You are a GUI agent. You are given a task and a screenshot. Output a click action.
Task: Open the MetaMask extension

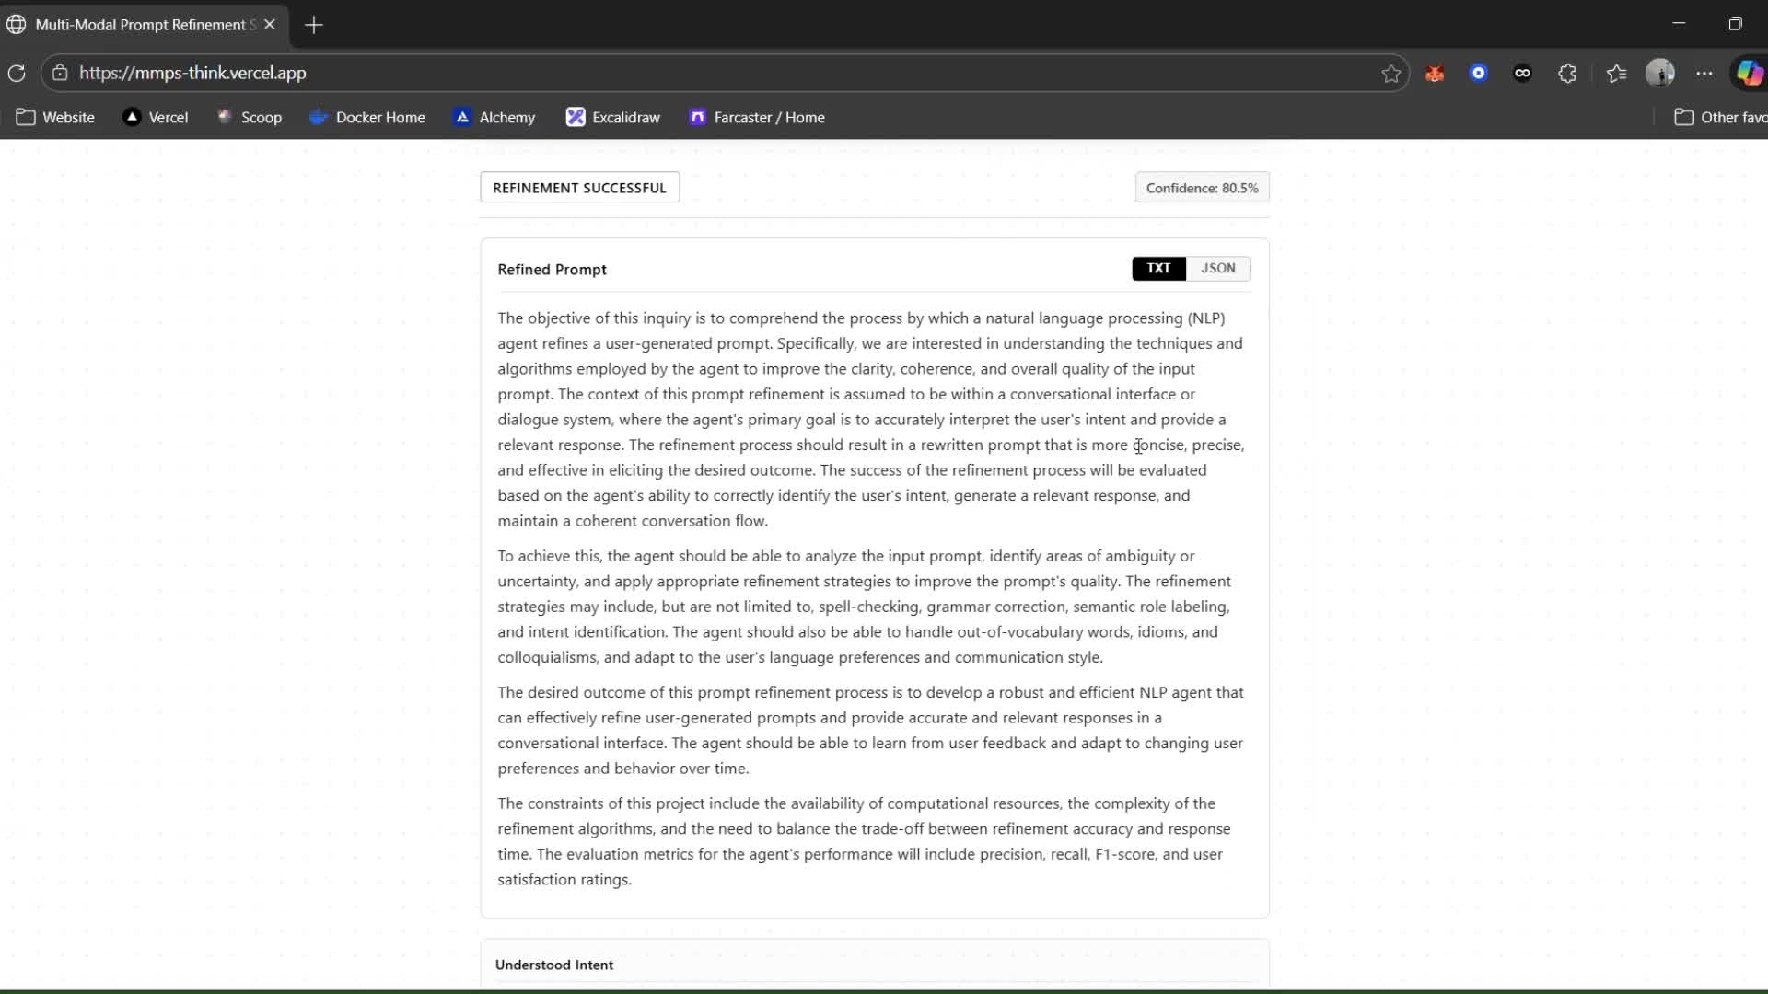(x=1435, y=73)
